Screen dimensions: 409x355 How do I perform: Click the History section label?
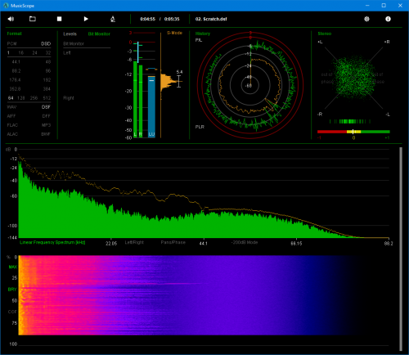click(203, 34)
